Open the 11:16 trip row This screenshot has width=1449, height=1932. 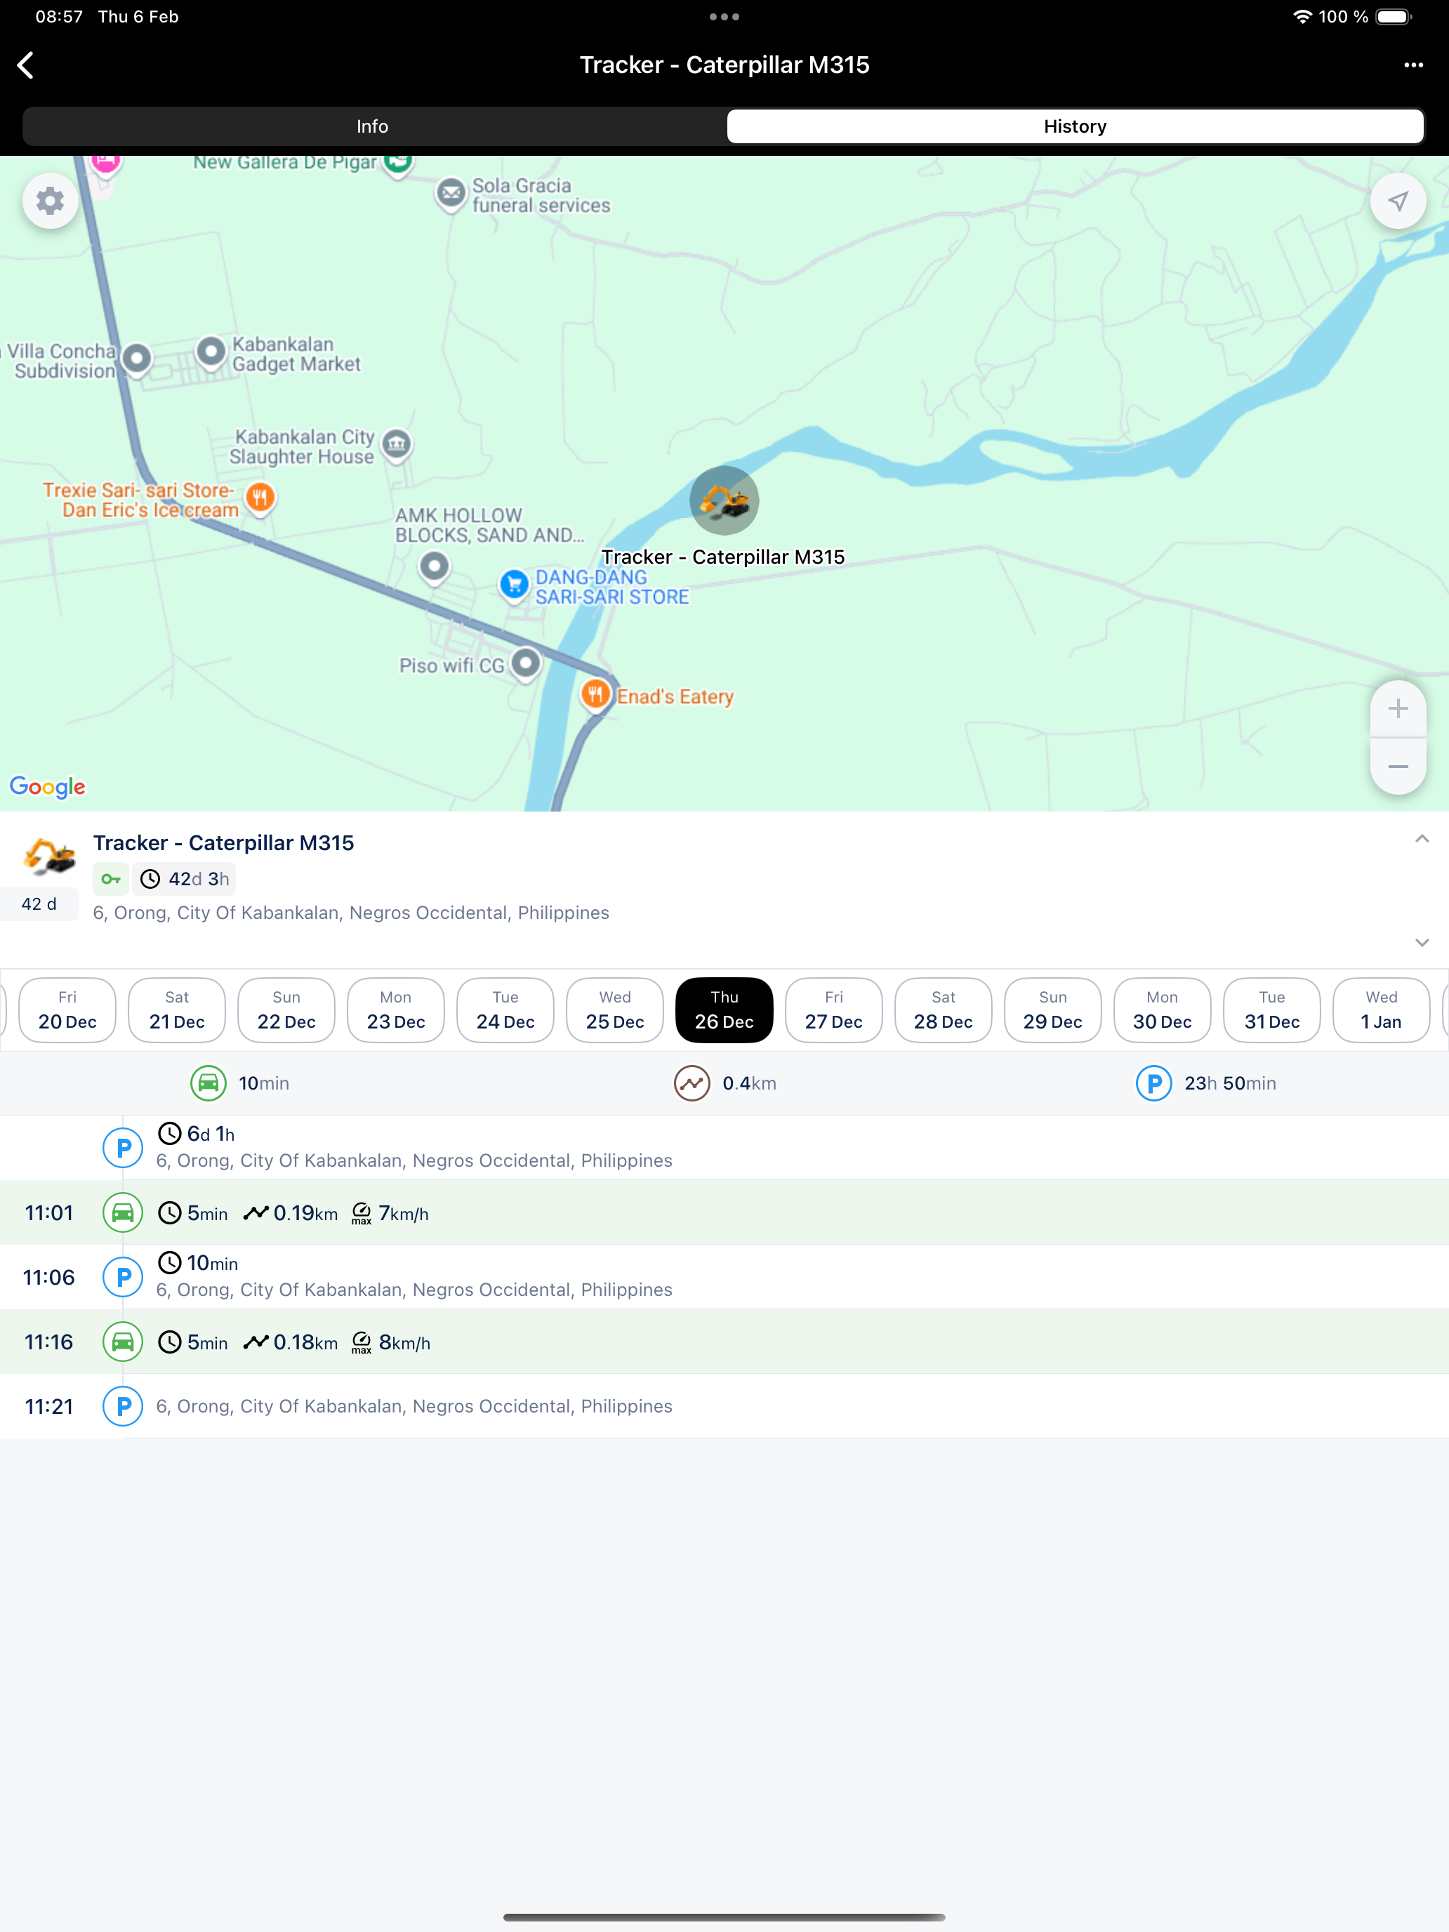(x=724, y=1342)
